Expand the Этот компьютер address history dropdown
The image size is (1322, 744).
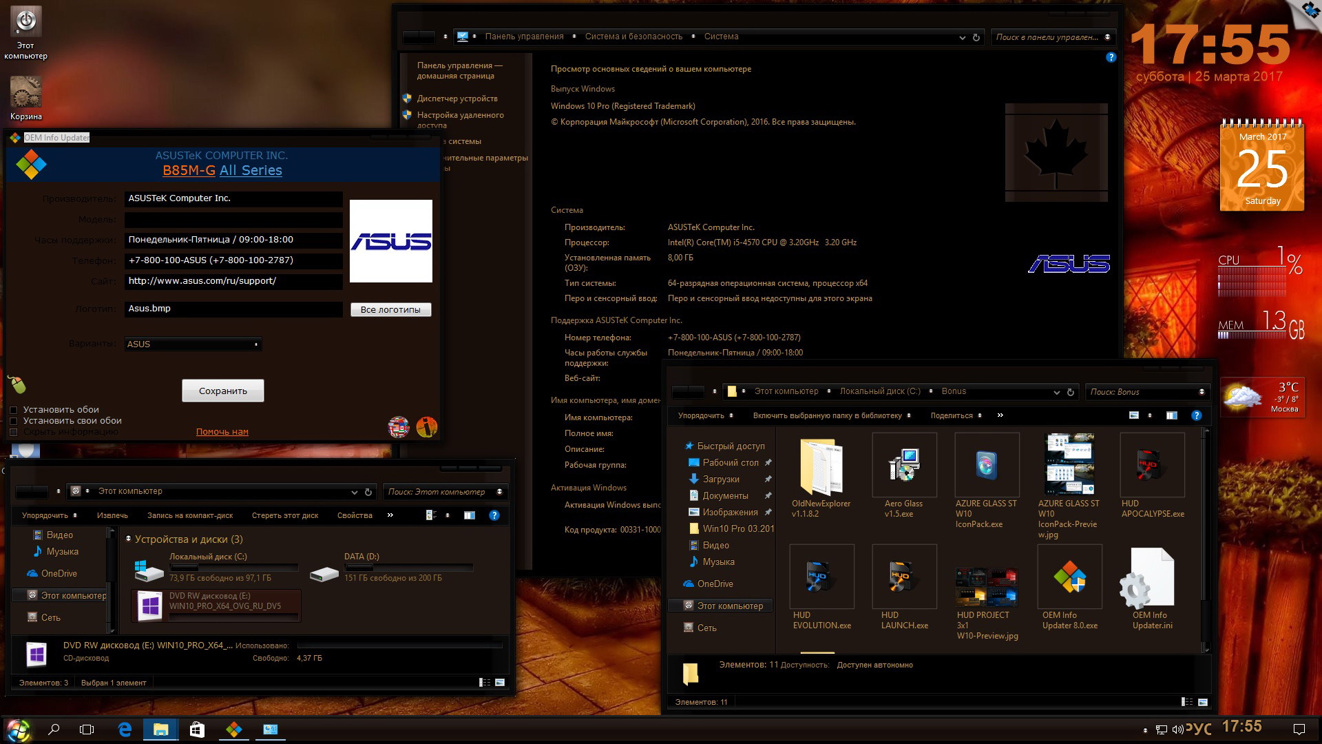354,492
